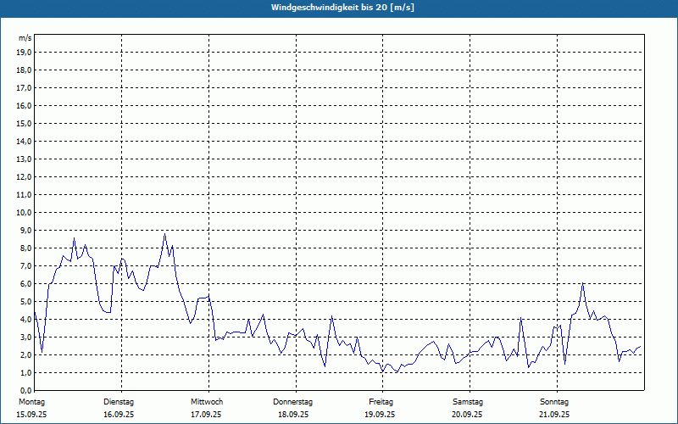Click the date 20.09.25 under Samstag
The height and width of the screenshot is (424, 678).
[x=467, y=415]
